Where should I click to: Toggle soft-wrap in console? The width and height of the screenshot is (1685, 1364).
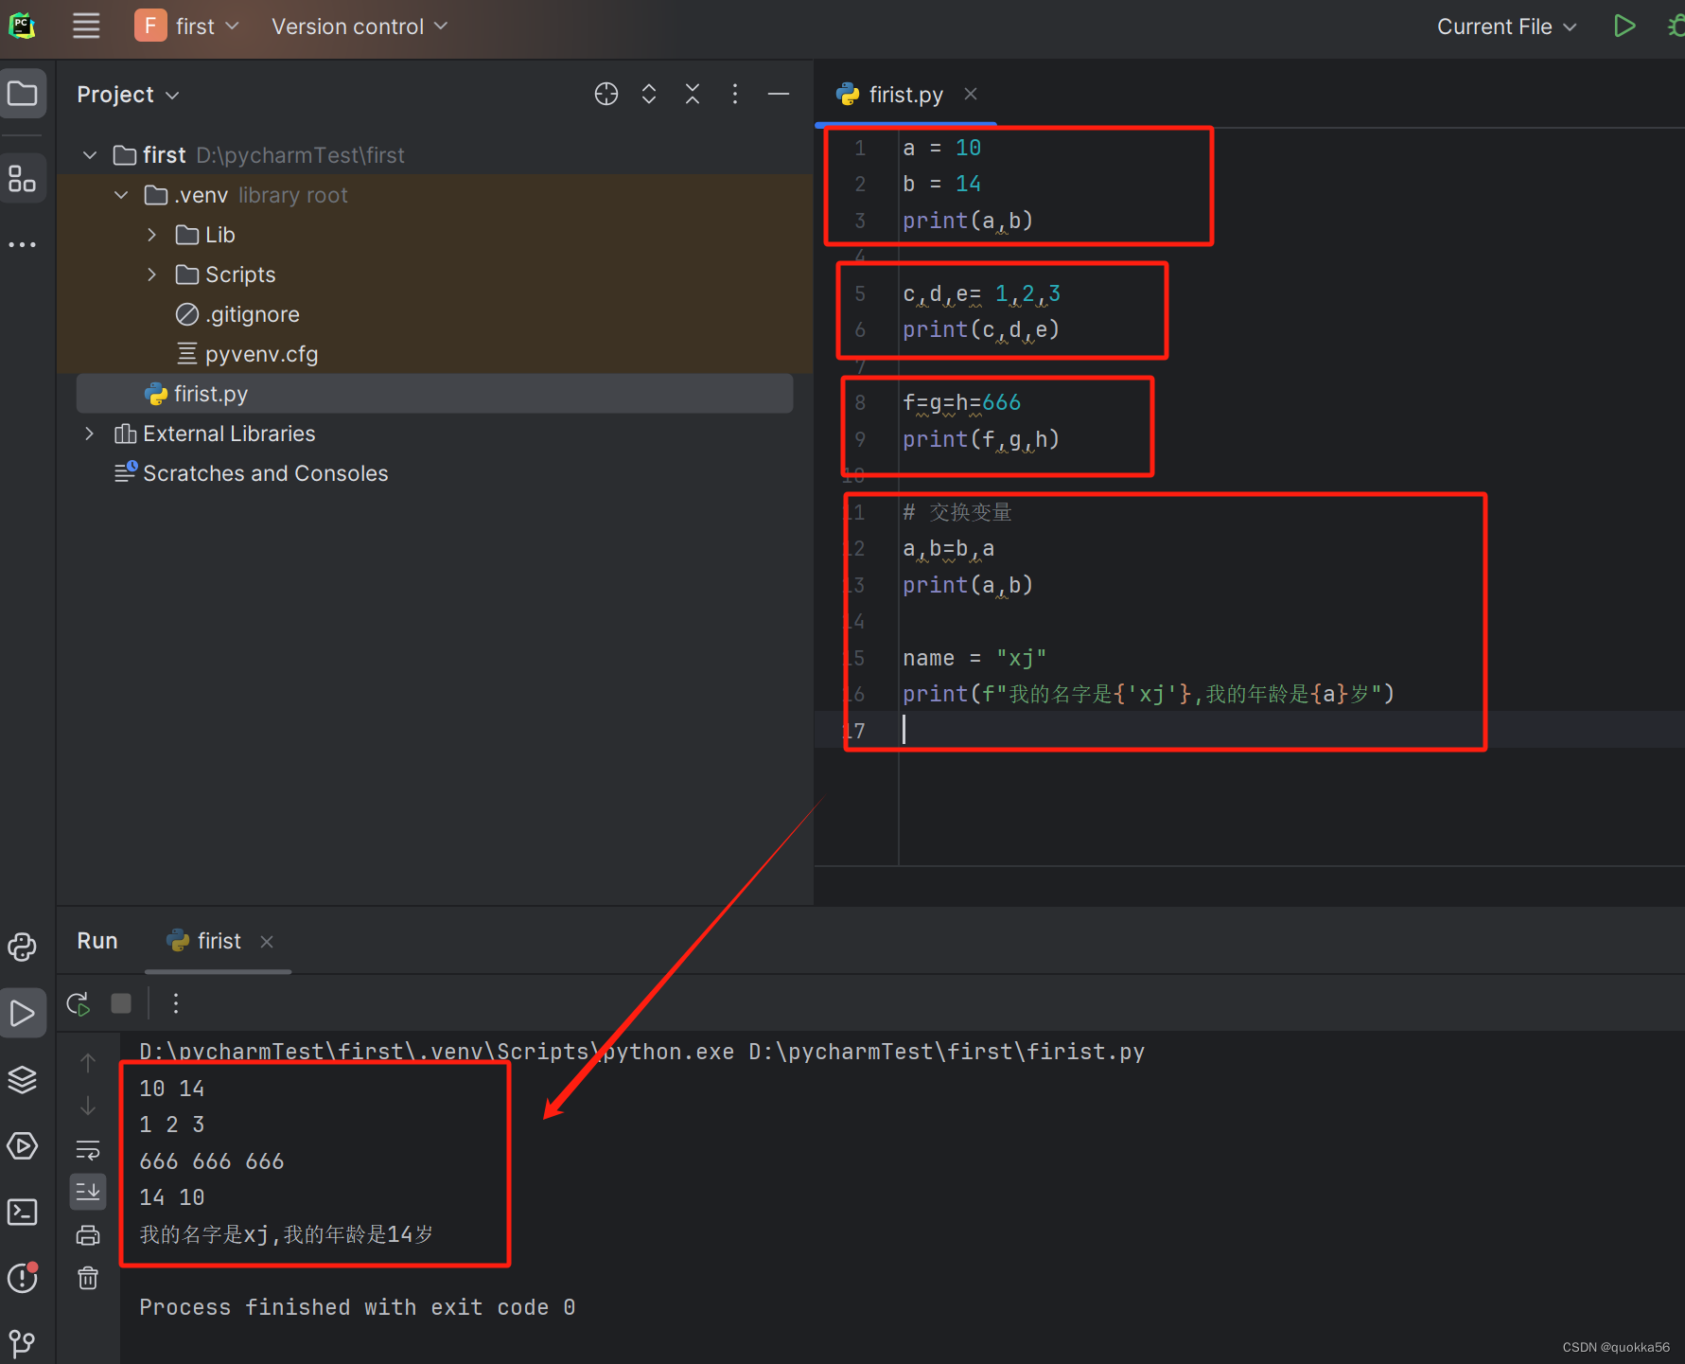point(88,1149)
